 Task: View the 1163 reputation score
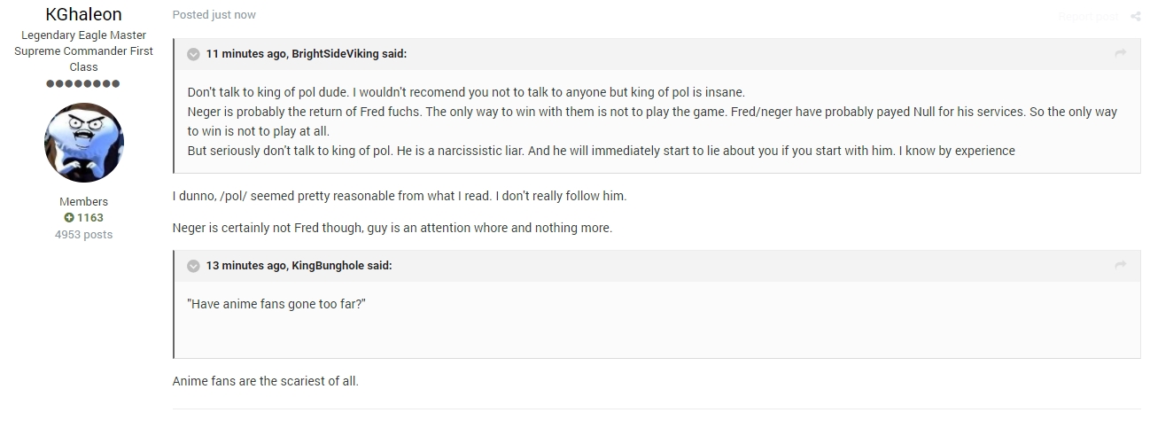pyautogui.click(x=90, y=218)
